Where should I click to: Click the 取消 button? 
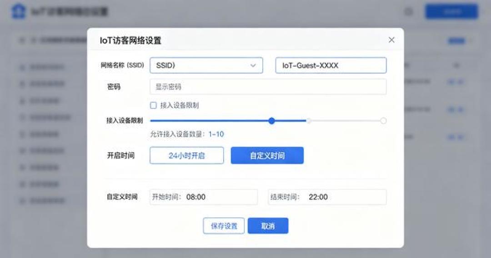(x=268, y=225)
